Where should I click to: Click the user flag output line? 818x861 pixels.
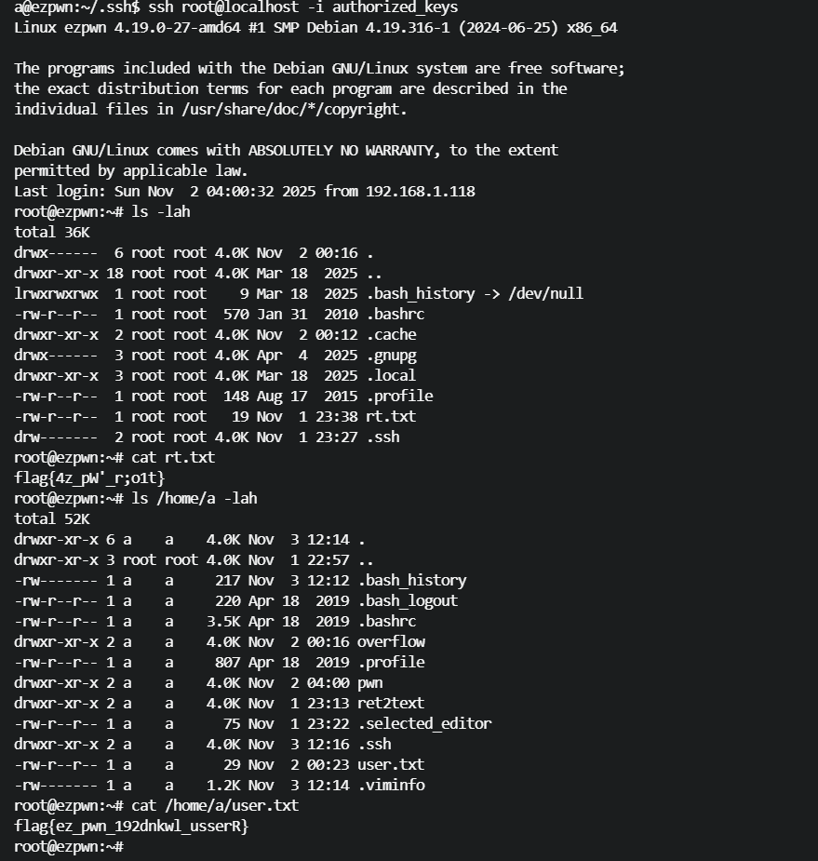pos(132,827)
